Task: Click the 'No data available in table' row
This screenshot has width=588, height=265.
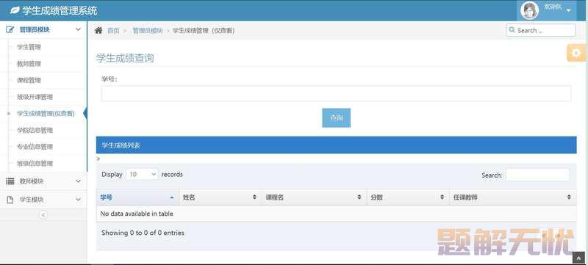Action: (337, 214)
